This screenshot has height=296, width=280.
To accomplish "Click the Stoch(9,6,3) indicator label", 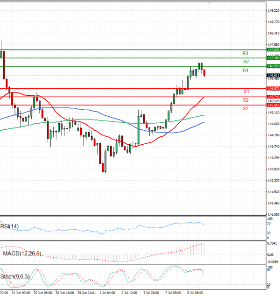I will [x=15, y=277].
